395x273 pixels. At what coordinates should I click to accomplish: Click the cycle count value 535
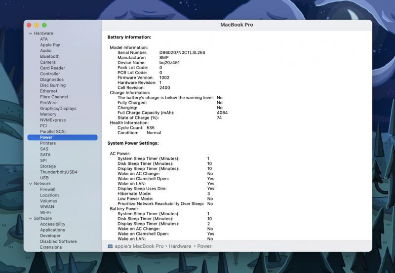(x=151, y=128)
